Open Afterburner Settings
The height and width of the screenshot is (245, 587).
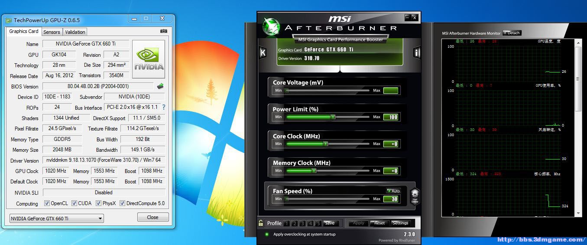[x=400, y=223]
